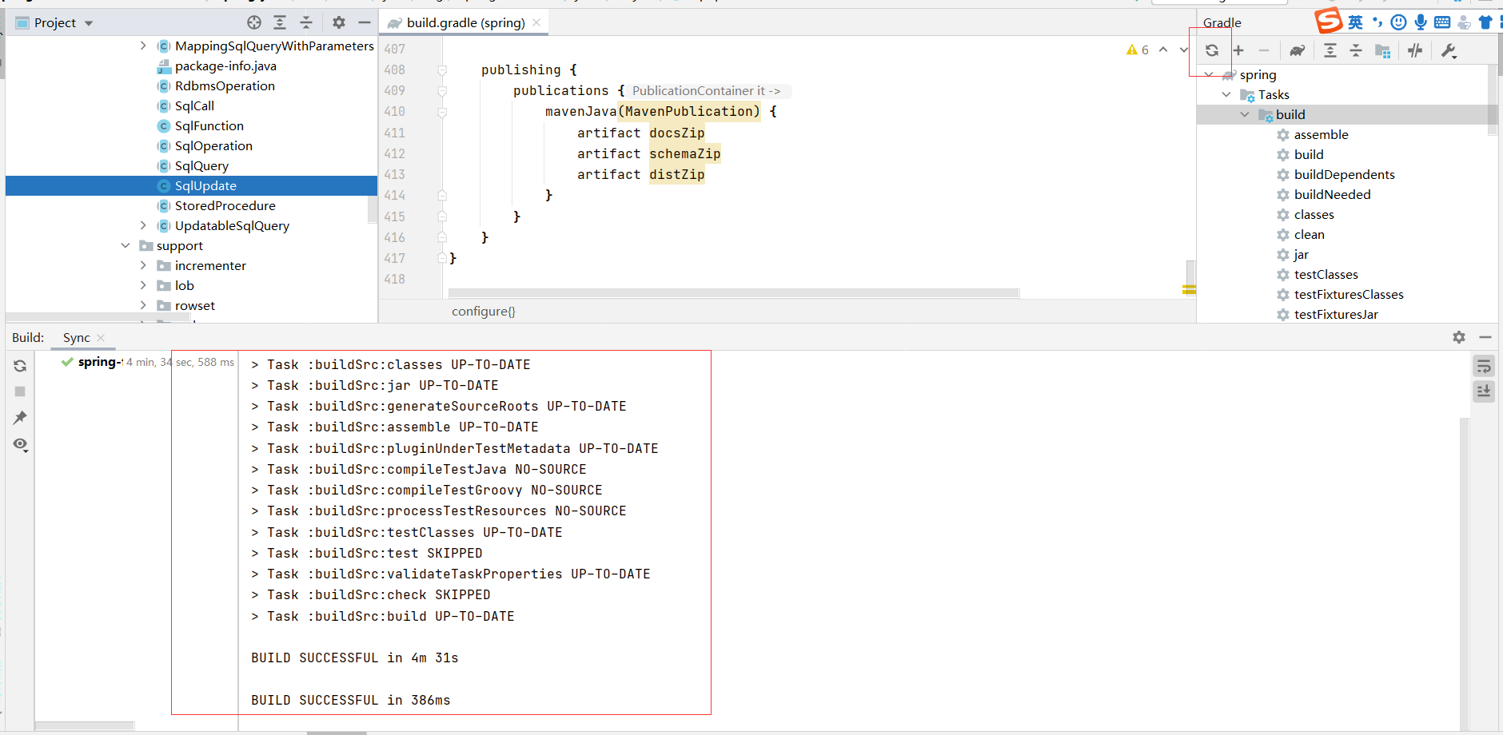The image size is (1503, 735).
Task: Expand MappingSqlQueryWithParameters class node
Action: (x=143, y=46)
